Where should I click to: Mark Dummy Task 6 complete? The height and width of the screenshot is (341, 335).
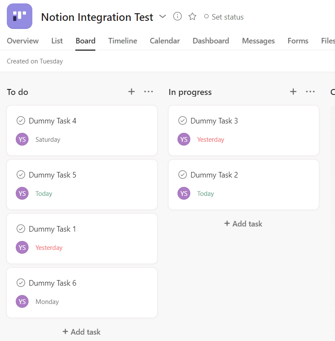(21, 283)
